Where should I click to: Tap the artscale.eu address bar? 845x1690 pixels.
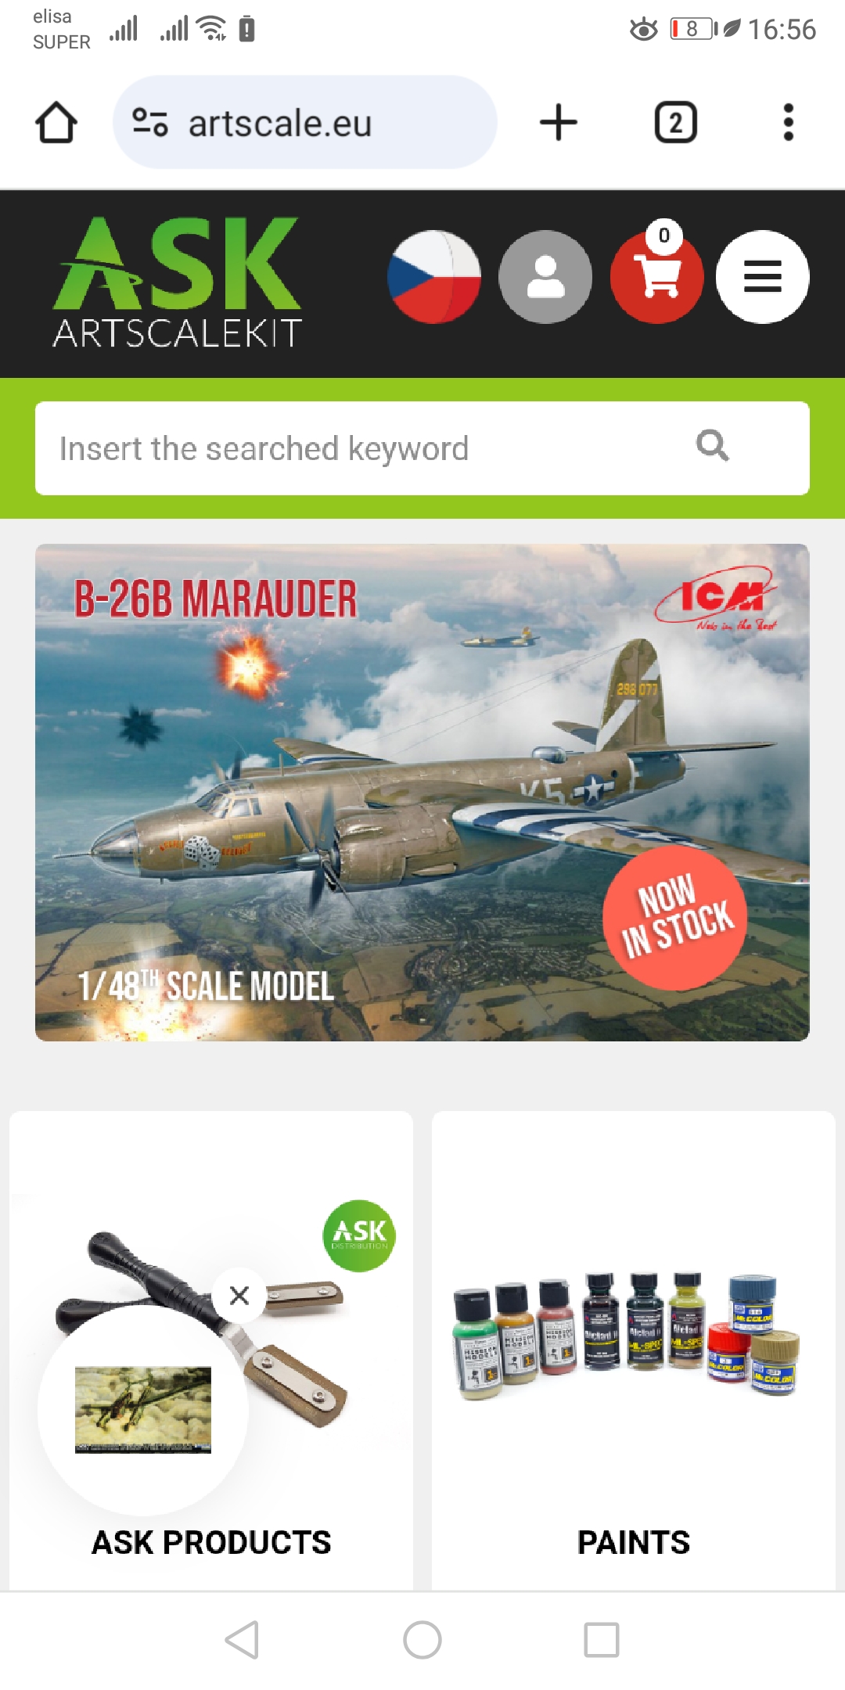coord(305,123)
